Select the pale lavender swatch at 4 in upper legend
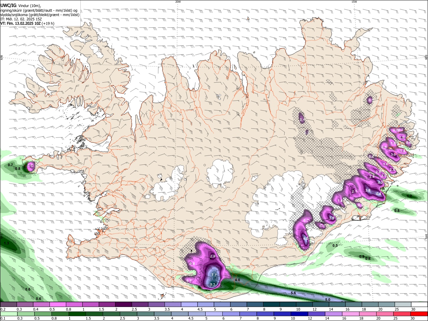This screenshot has width=428, height=321. pyautogui.click(x=189, y=304)
